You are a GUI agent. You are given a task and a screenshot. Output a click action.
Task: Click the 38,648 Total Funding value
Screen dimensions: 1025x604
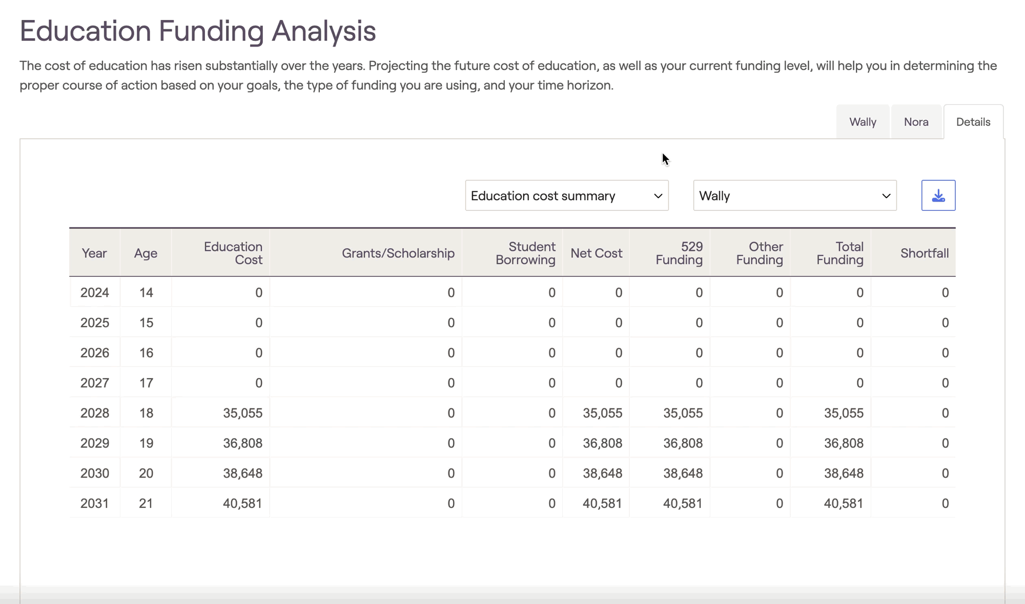pos(843,473)
